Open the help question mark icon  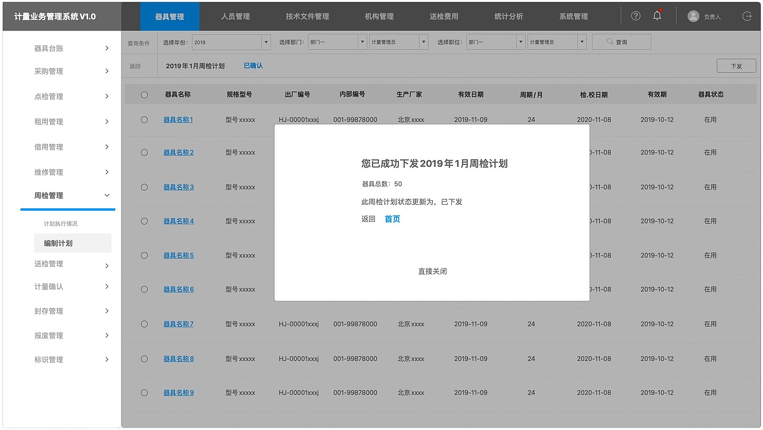point(635,16)
